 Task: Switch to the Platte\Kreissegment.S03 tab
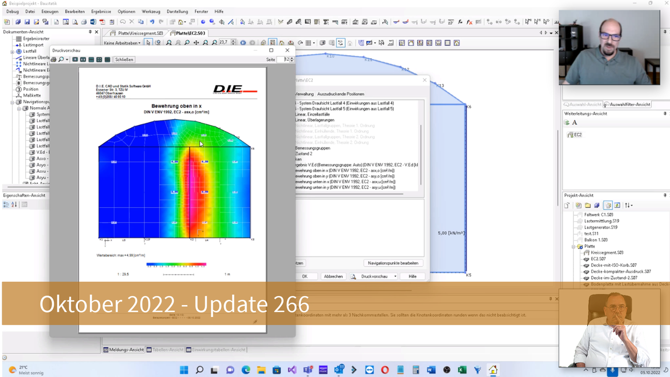pos(137,33)
